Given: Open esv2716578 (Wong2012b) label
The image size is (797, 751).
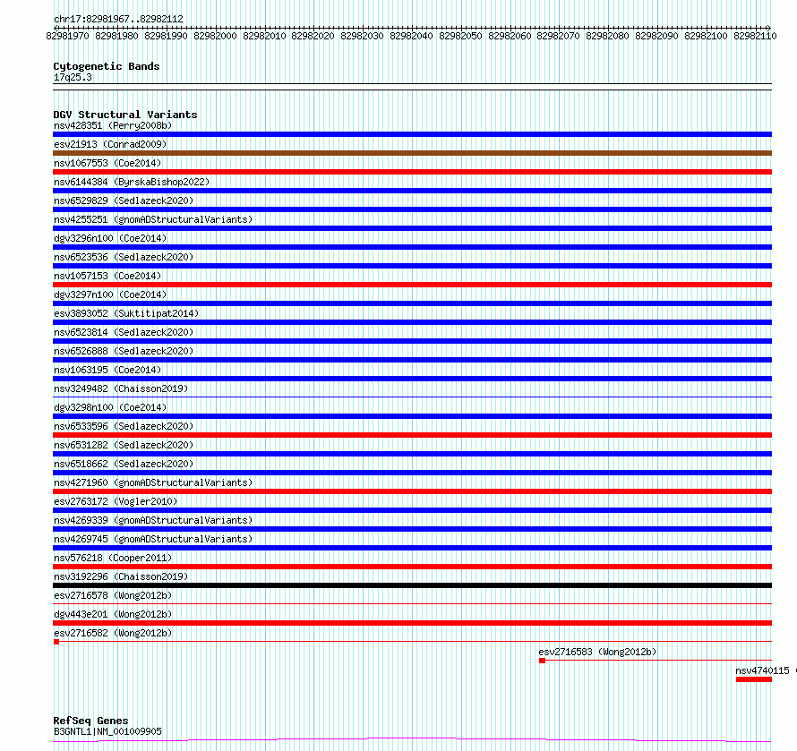Looking at the screenshot, I should (113, 595).
